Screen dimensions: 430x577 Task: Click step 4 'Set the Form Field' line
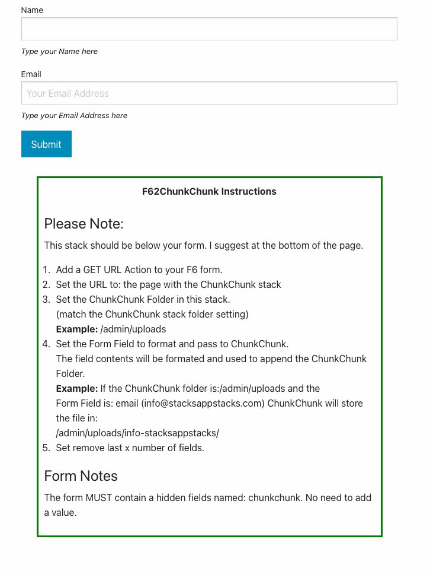tap(172, 344)
